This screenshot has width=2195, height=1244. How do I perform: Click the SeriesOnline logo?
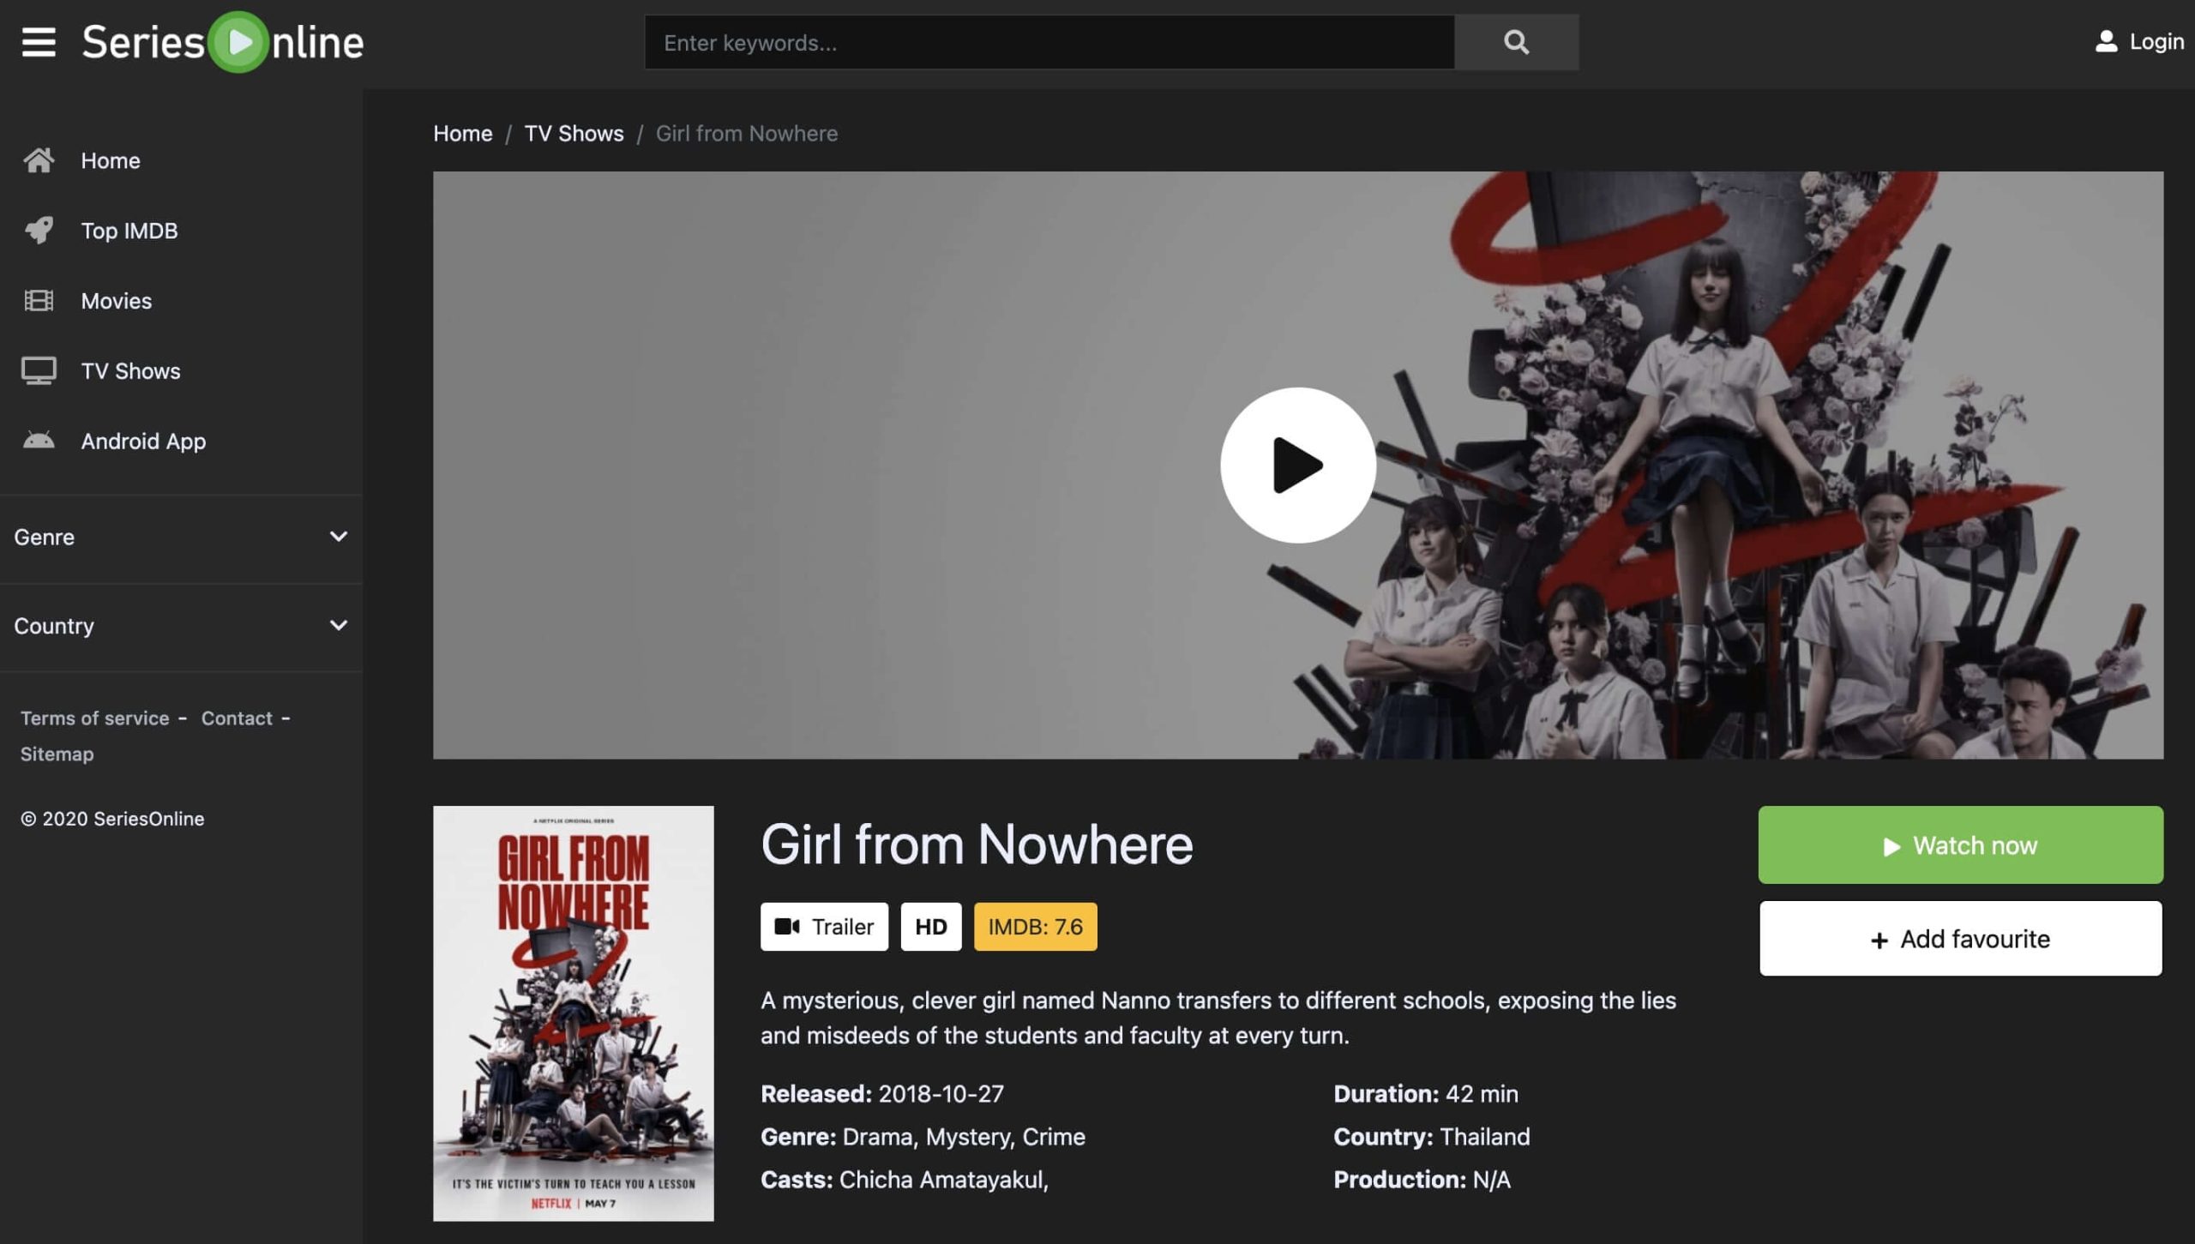point(223,42)
